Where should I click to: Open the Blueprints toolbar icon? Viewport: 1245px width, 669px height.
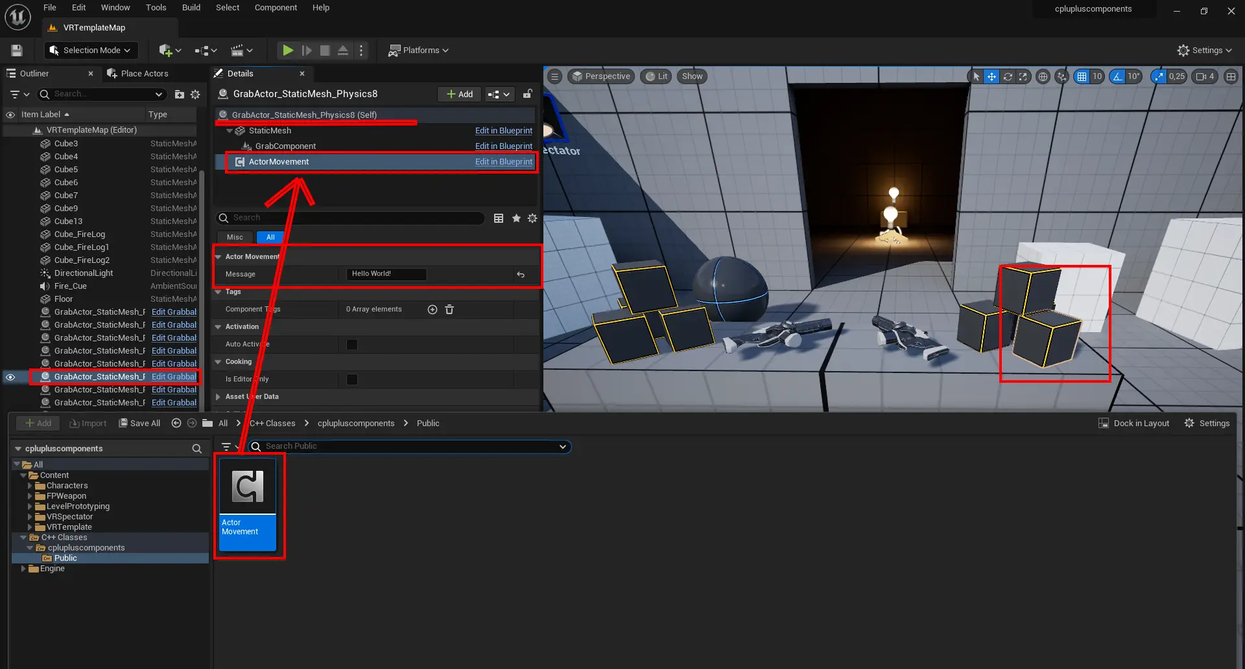click(203, 50)
